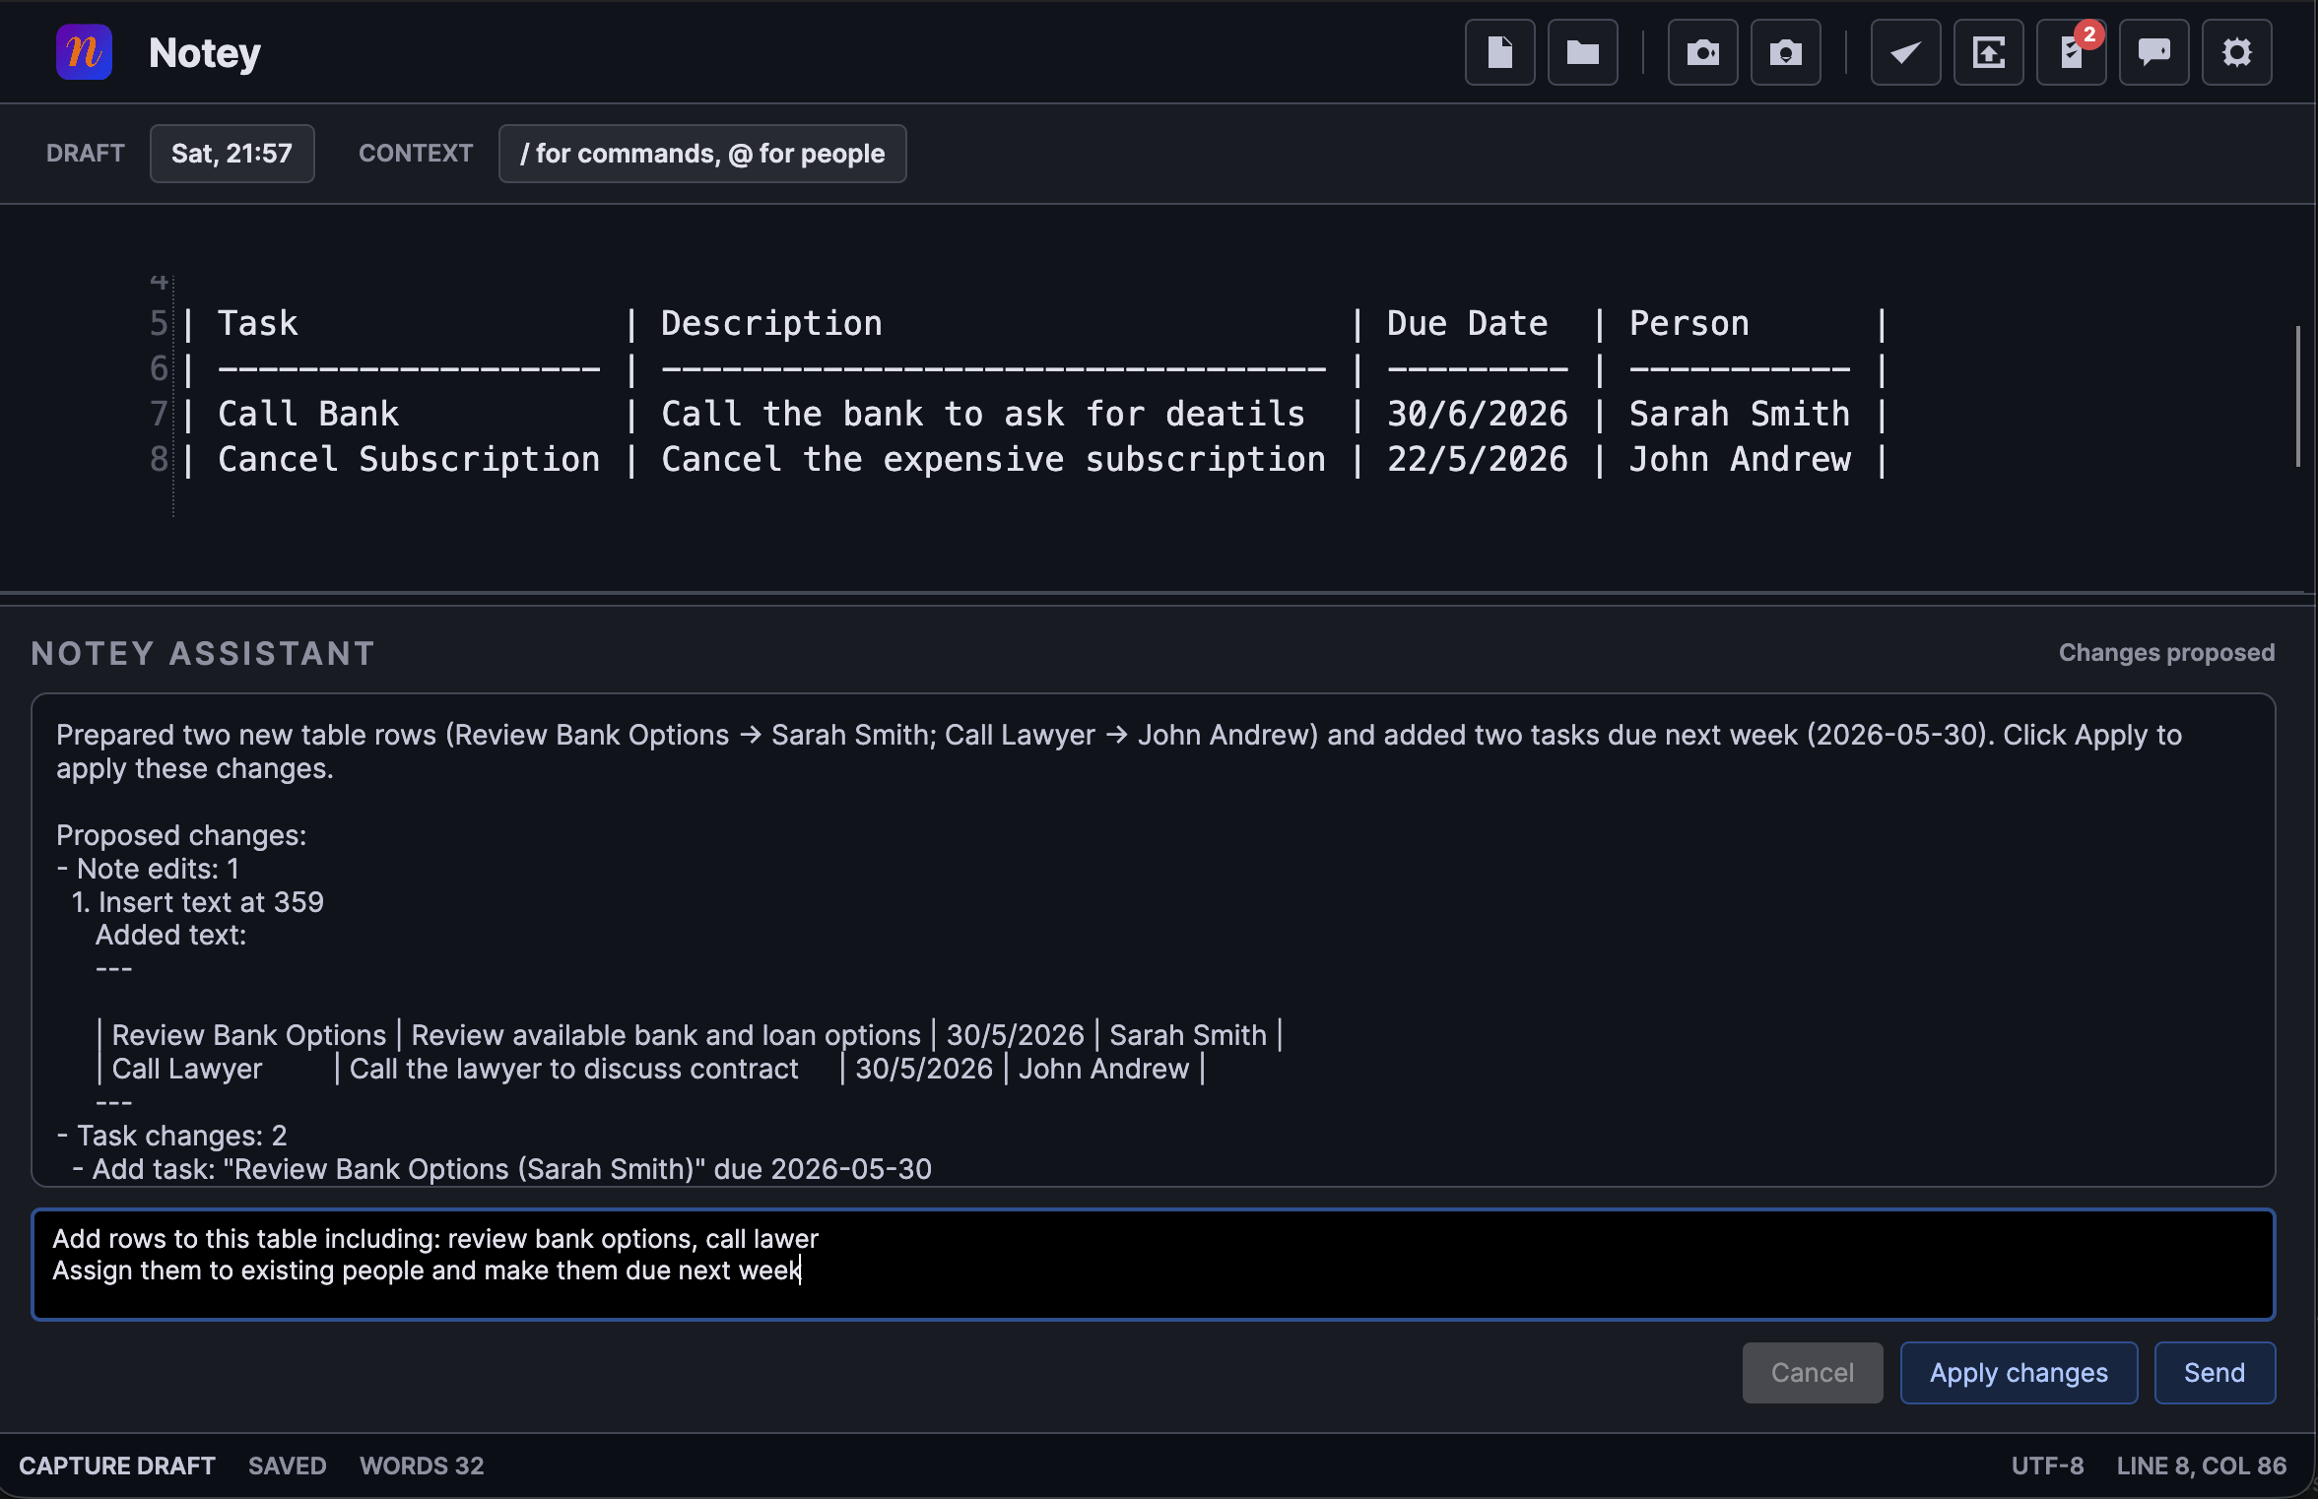Click the editor vertical scrollbar

tap(2298, 396)
